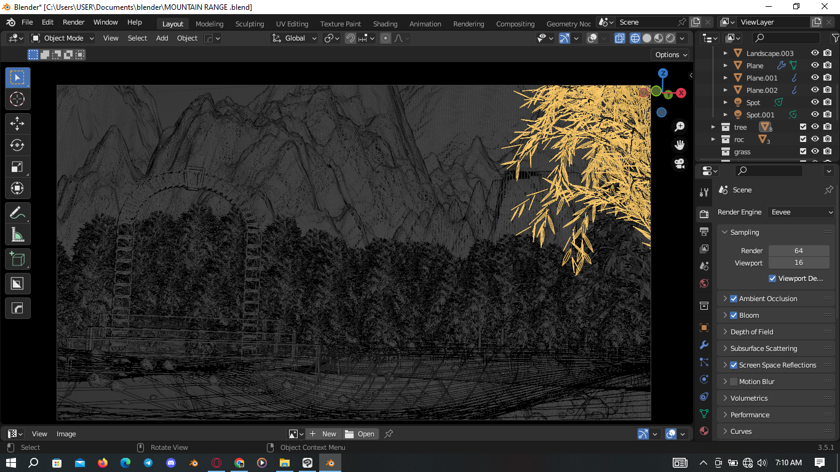Toggle the camera view icon
This screenshot has height=472, width=840.
pos(680,164)
